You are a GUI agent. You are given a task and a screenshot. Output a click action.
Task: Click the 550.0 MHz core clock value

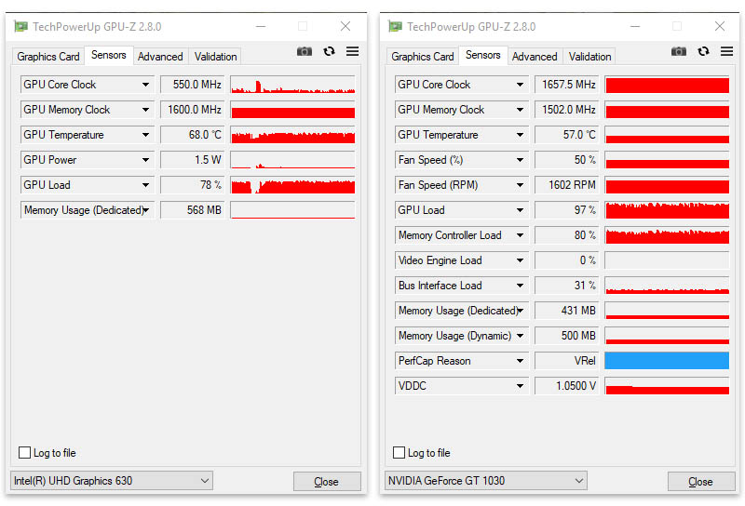pyautogui.click(x=193, y=85)
